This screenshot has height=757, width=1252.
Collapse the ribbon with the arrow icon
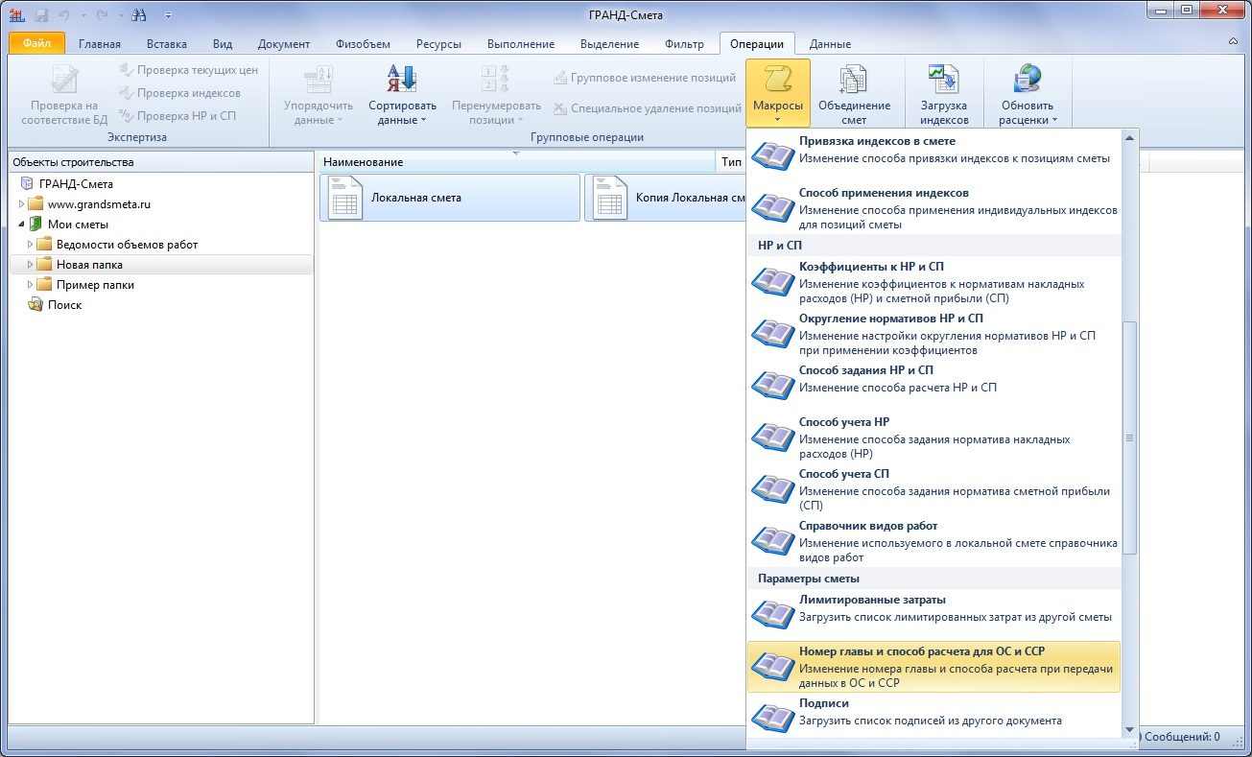pyautogui.click(x=1233, y=42)
